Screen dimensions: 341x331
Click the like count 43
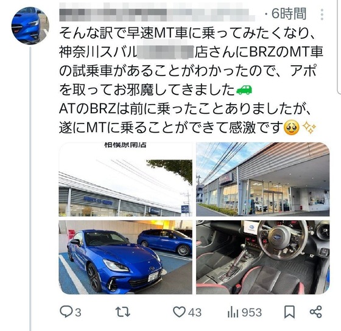click(x=195, y=313)
